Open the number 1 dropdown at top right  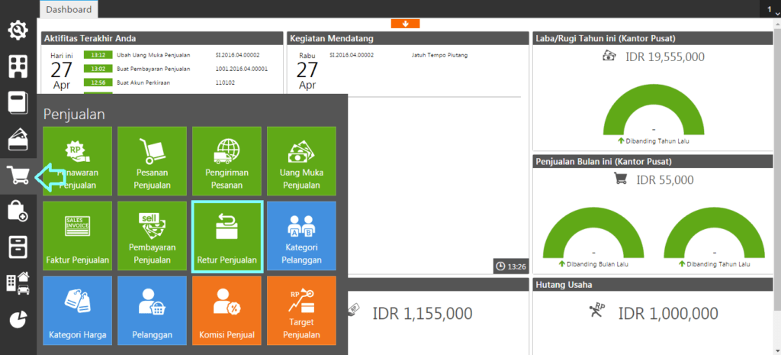coord(770,10)
